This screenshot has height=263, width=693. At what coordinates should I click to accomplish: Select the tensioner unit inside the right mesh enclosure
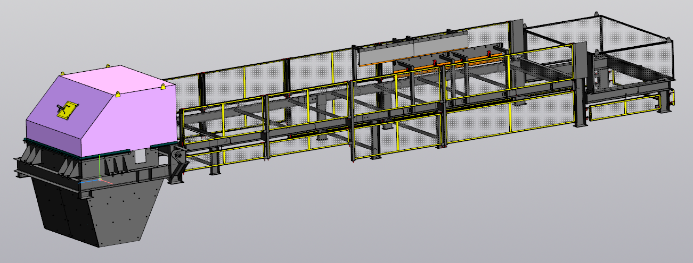[x=604, y=75]
